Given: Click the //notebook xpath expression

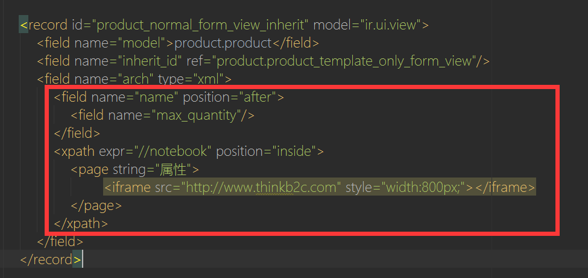Looking at the screenshot, I should pos(179,151).
